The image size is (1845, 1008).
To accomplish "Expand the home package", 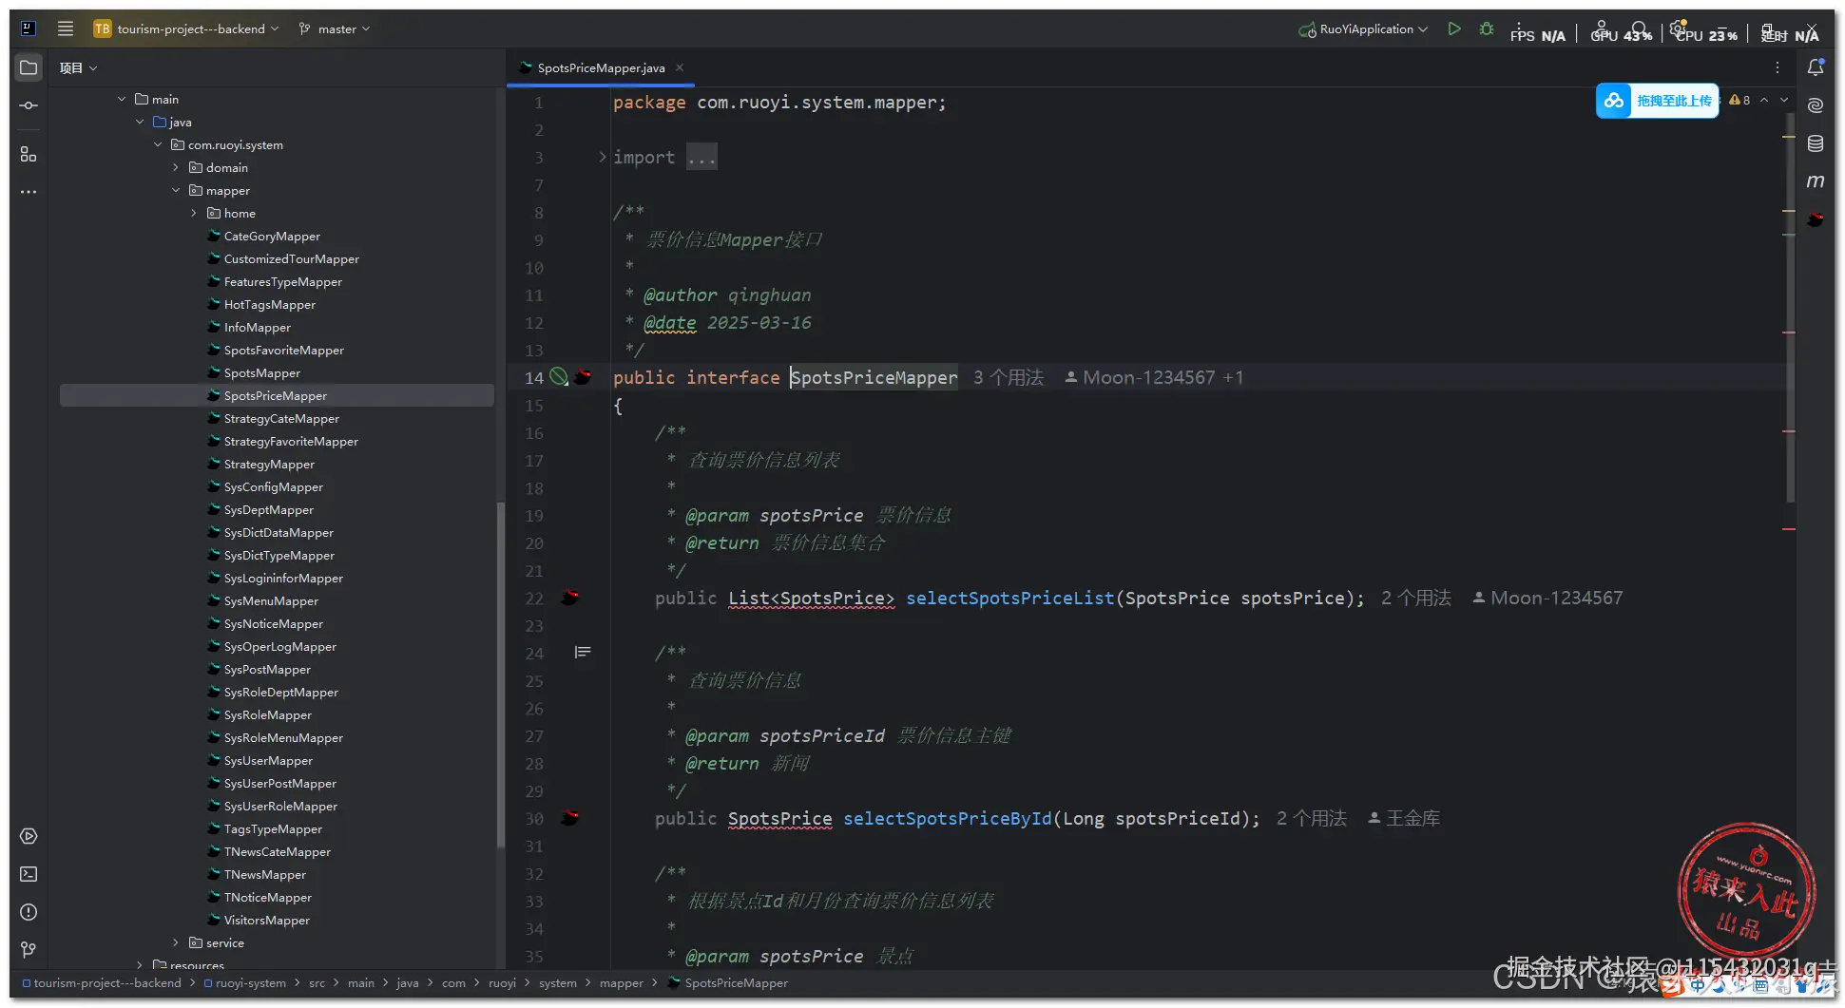I will (194, 213).
